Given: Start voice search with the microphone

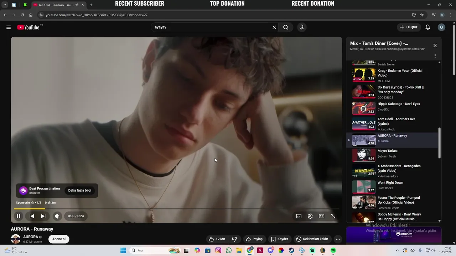Looking at the screenshot, I should 302,27.
